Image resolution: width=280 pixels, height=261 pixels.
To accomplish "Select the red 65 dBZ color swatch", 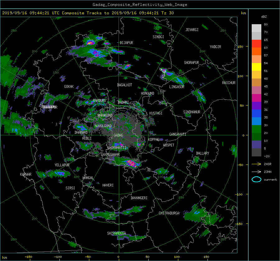I will pos(256,43).
